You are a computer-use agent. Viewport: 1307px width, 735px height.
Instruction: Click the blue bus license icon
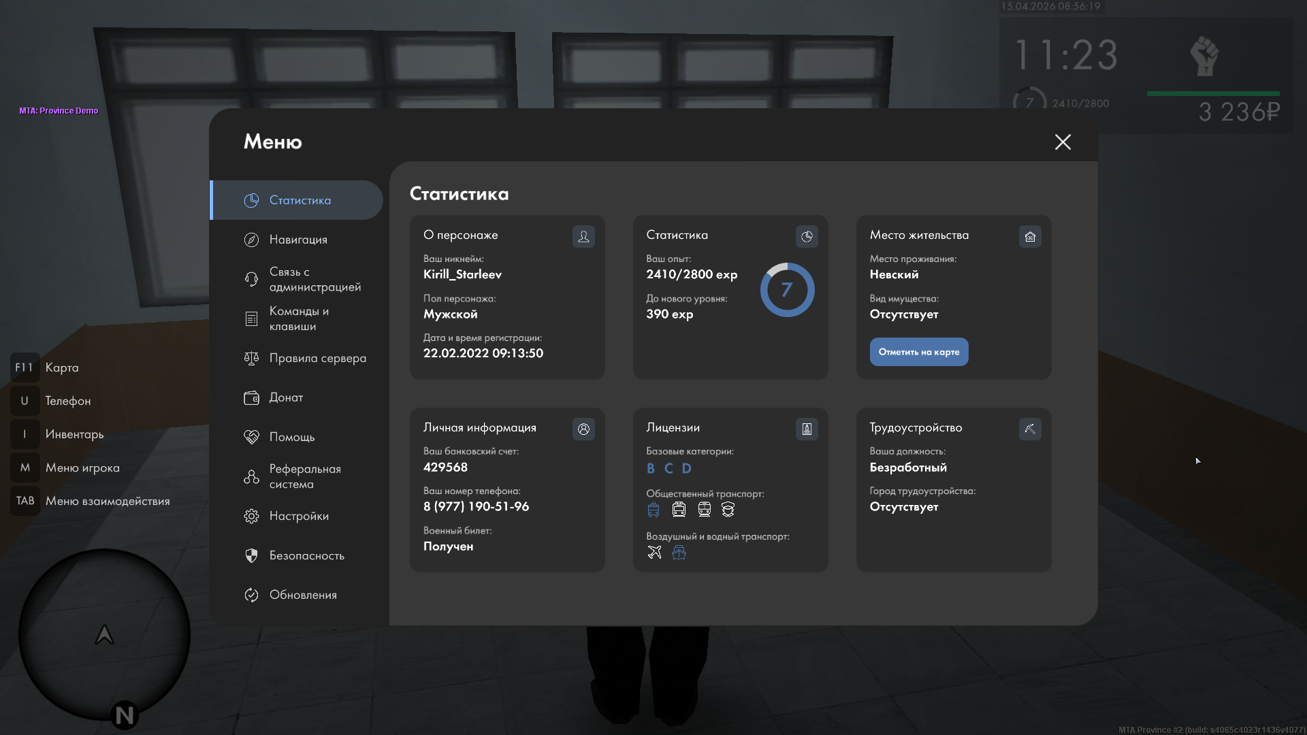click(x=653, y=510)
